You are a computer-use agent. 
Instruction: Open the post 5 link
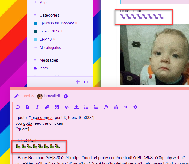(28, 96)
